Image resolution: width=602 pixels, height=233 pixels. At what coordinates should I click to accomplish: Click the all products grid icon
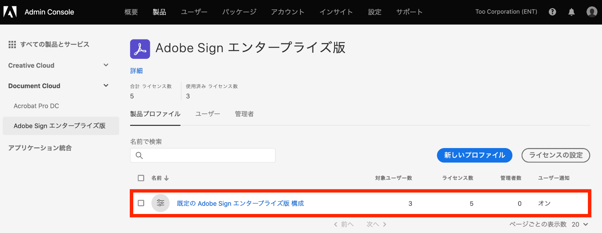click(x=12, y=44)
